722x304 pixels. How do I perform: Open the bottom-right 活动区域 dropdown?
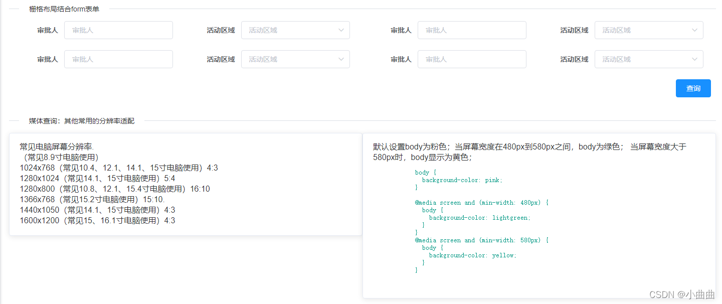pos(649,59)
